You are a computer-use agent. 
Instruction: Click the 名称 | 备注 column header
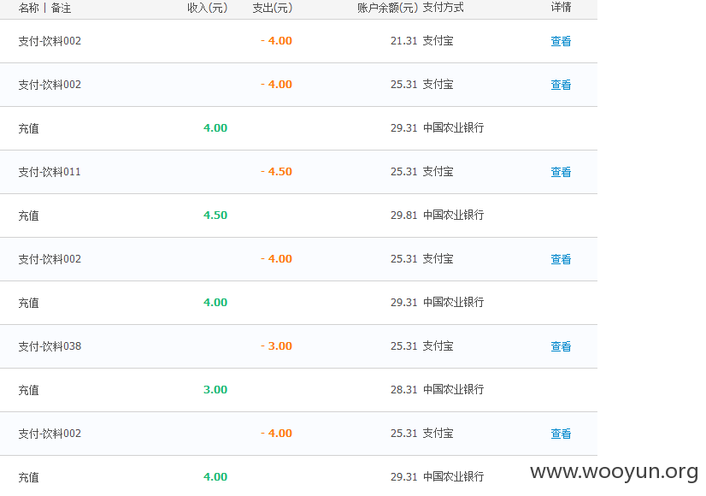pyautogui.click(x=44, y=8)
